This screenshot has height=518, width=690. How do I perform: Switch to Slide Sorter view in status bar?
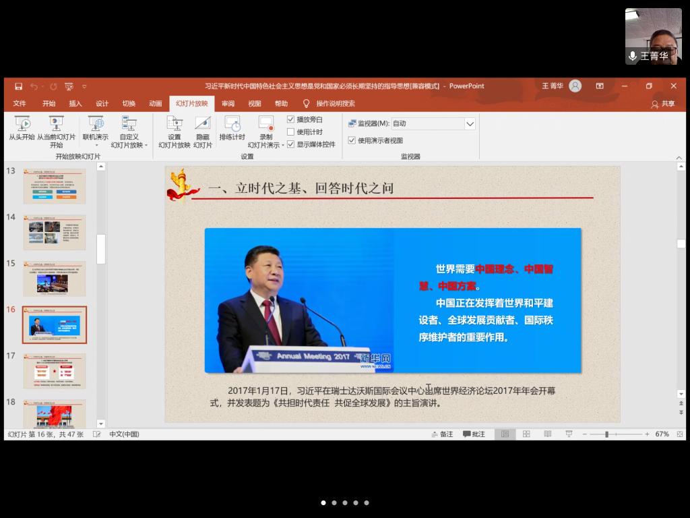[526, 434]
